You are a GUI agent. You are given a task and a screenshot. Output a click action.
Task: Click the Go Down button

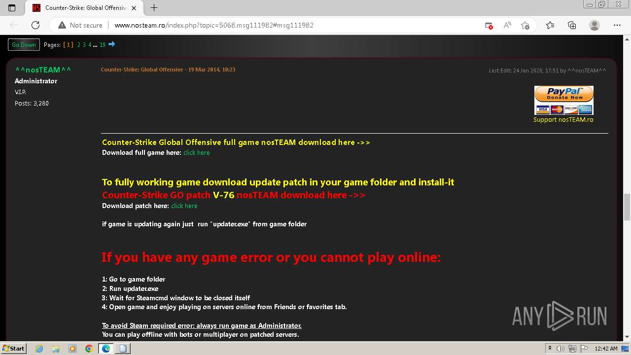[x=24, y=45]
